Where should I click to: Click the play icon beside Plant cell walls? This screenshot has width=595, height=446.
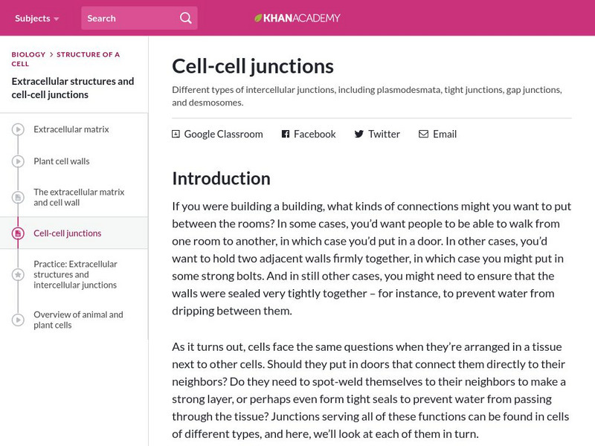18,162
